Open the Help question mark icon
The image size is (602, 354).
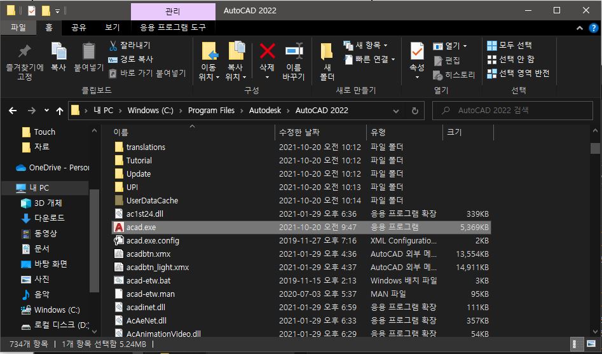594,28
